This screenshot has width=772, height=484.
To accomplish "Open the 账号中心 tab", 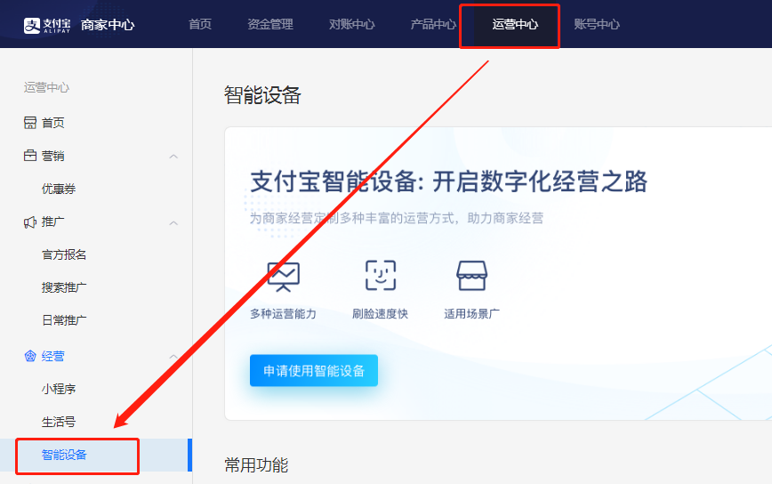I will pyautogui.click(x=597, y=24).
